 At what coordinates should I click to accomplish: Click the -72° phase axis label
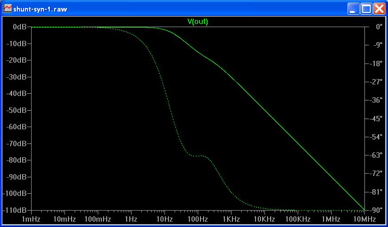(x=376, y=173)
